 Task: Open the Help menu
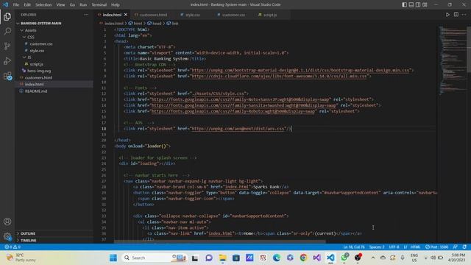[116, 4]
